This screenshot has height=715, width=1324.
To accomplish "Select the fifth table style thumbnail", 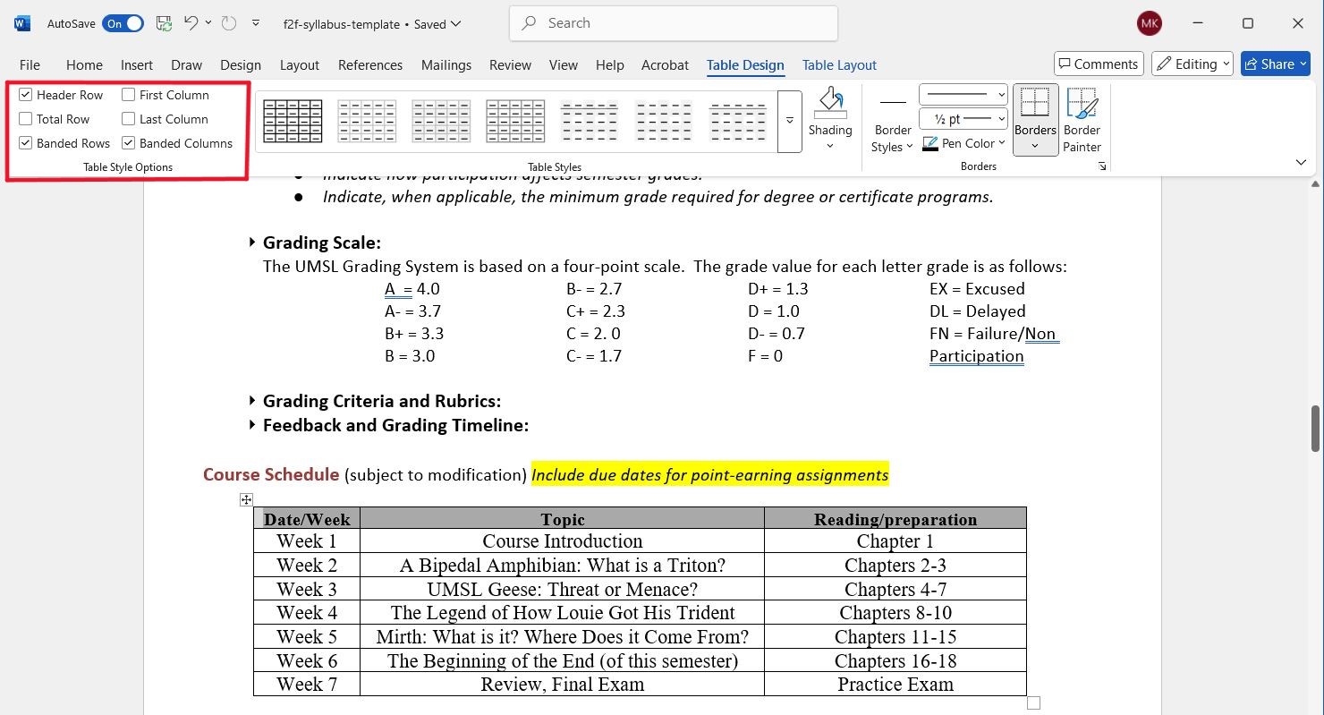I will (x=589, y=121).
